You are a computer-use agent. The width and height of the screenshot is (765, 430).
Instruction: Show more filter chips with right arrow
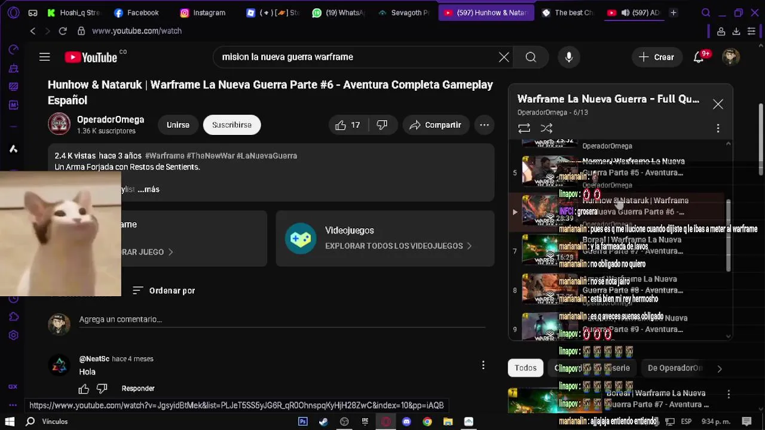coord(720,368)
